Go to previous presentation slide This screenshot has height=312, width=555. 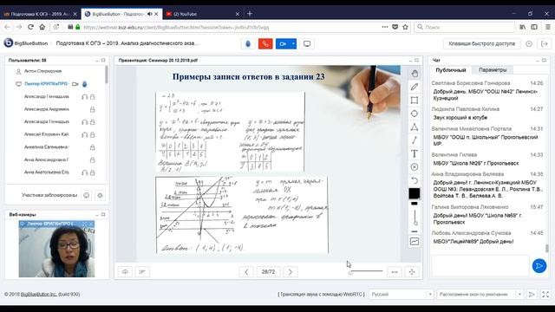(246, 271)
